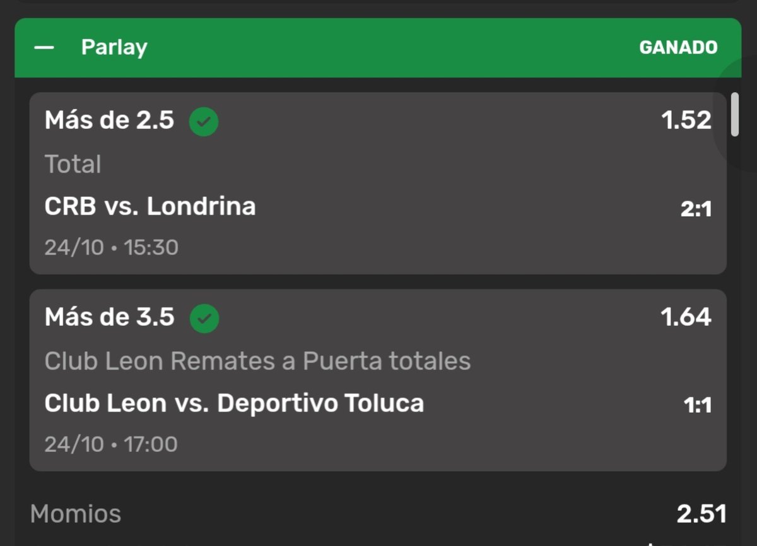The width and height of the screenshot is (757, 546).
Task: Click the vertical scrollbar thumb
Action: tap(734, 114)
